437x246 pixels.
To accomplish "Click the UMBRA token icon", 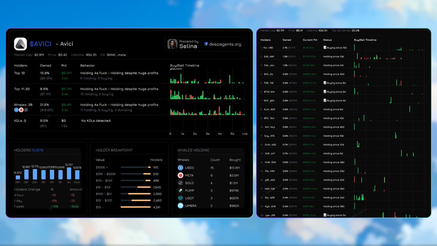I will [180, 206].
